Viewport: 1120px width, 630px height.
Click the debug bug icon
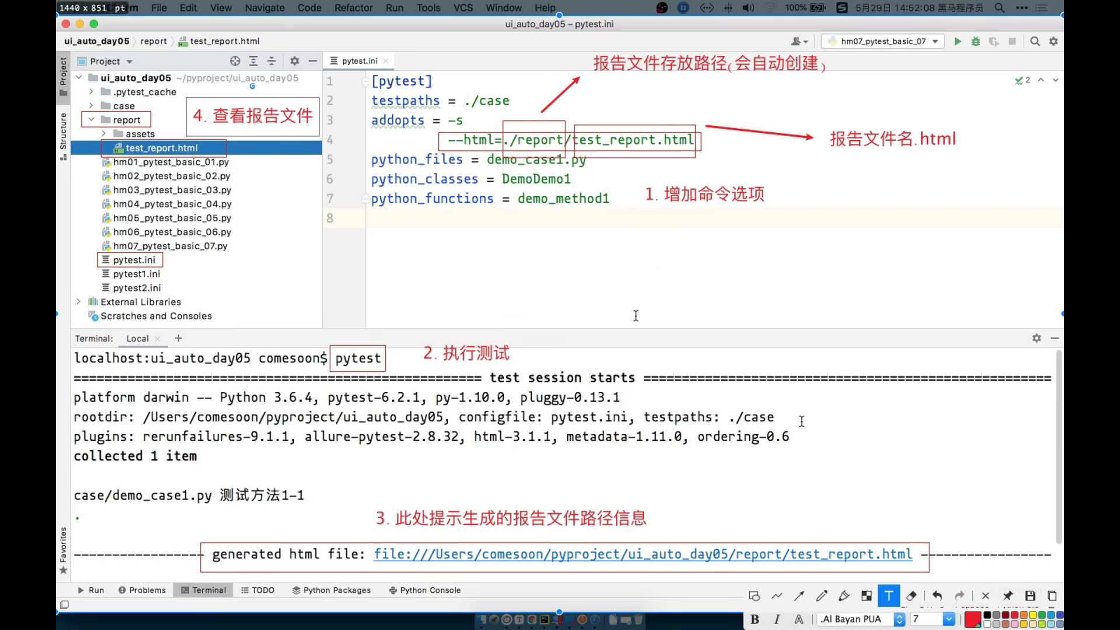pos(975,41)
